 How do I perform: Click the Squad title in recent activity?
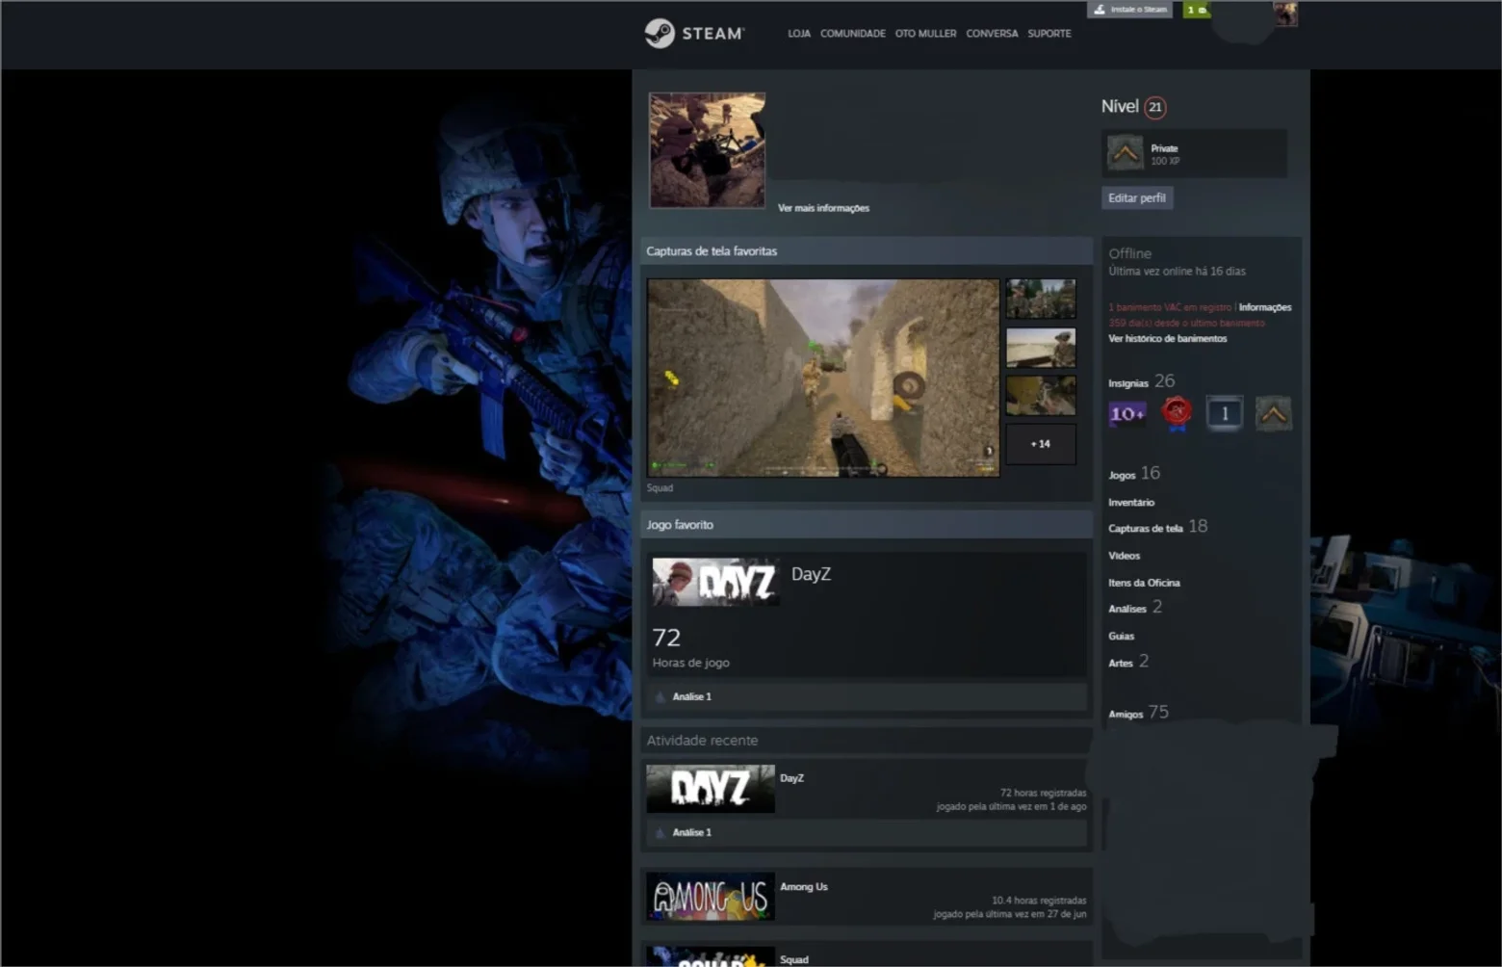tap(794, 959)
